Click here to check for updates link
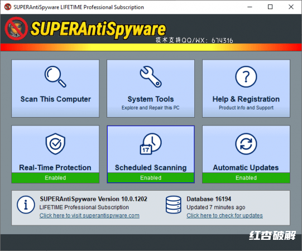This screenshot has height=251, width=302. click(224, 215)
